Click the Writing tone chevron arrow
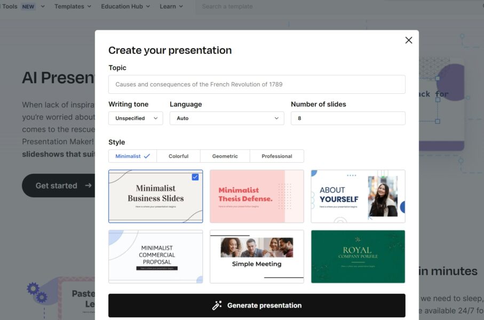 click(x=156, y=118)
